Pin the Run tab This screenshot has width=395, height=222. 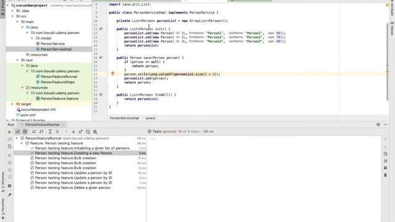pyautogui.click(x=10, y=195)
